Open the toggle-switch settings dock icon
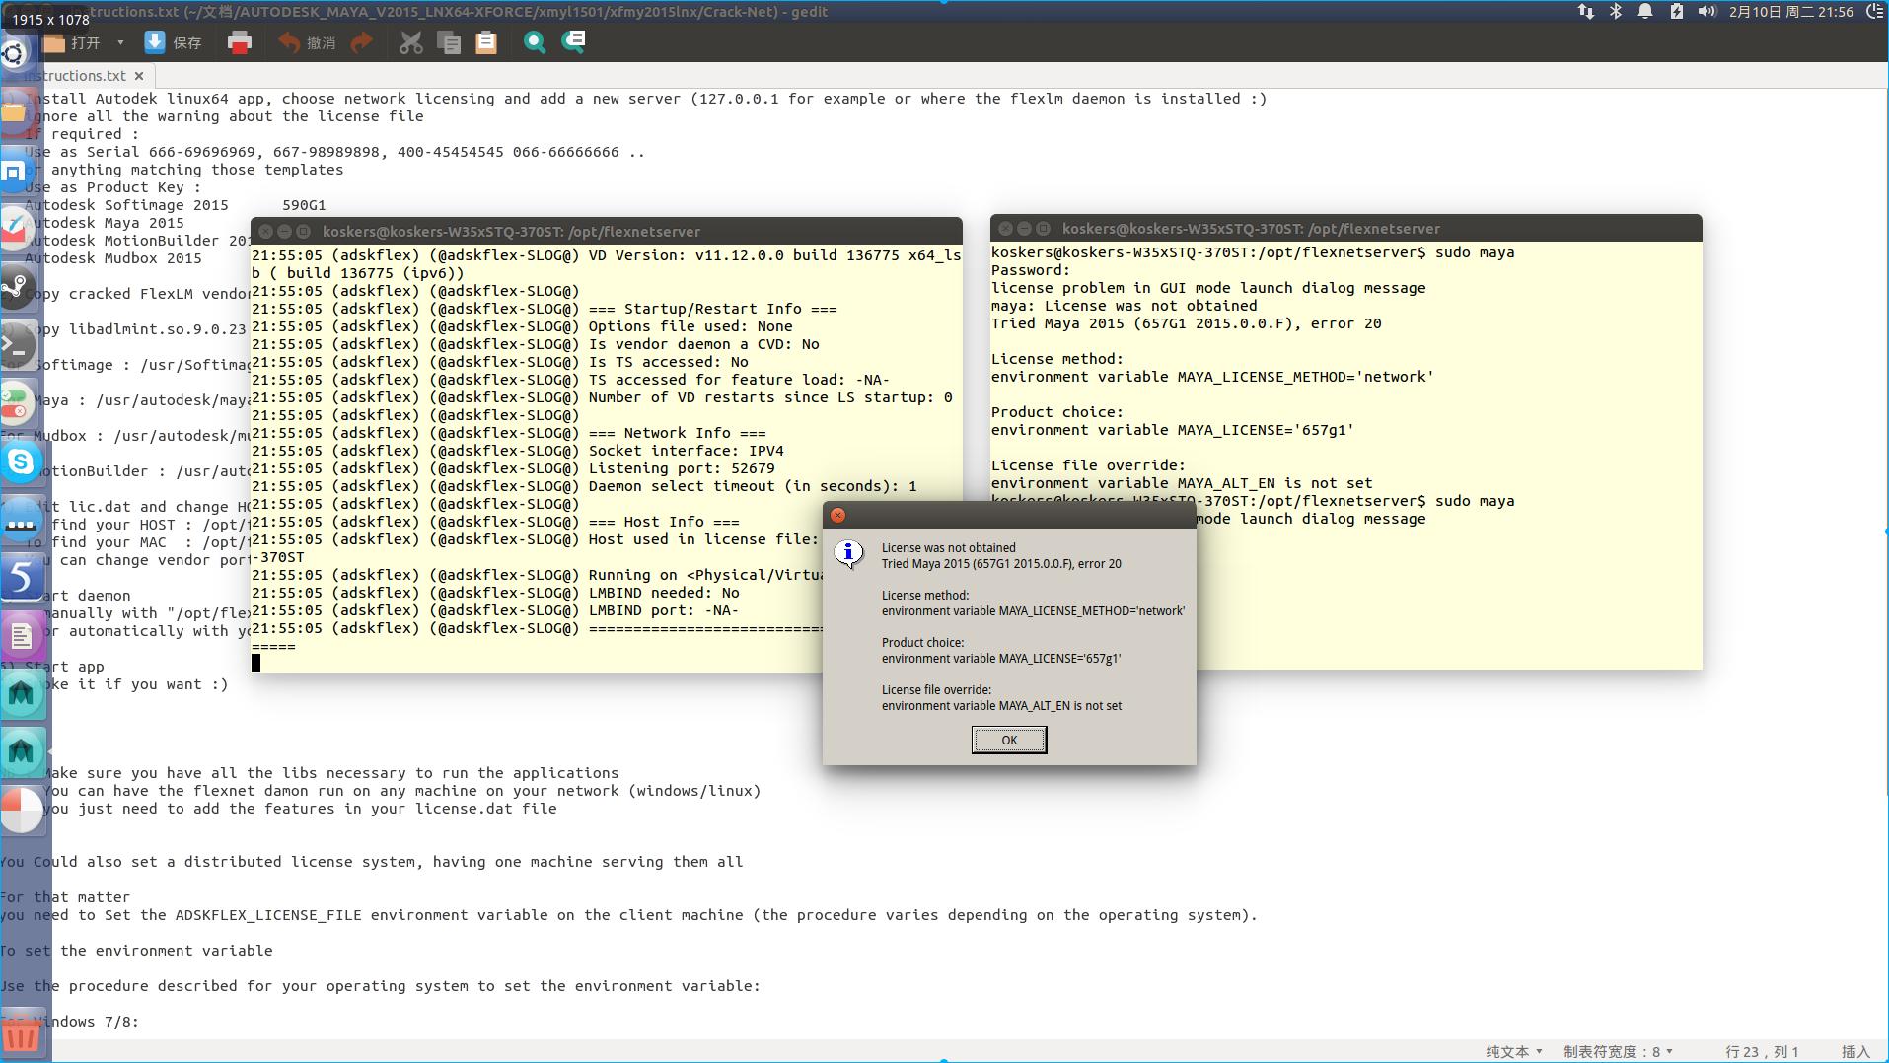 pos(17,403)
